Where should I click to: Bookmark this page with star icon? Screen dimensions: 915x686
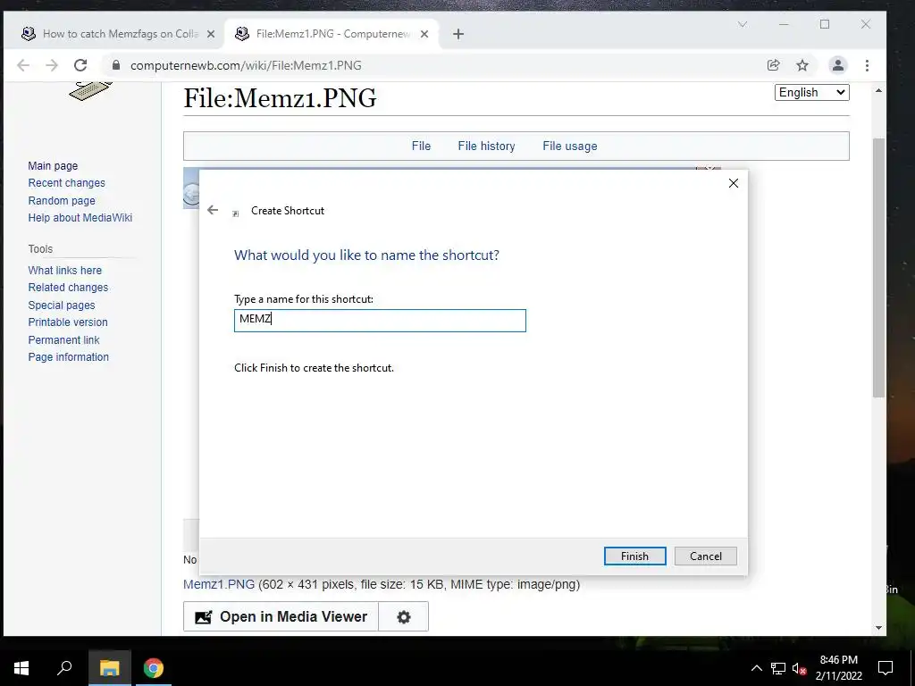802,65
